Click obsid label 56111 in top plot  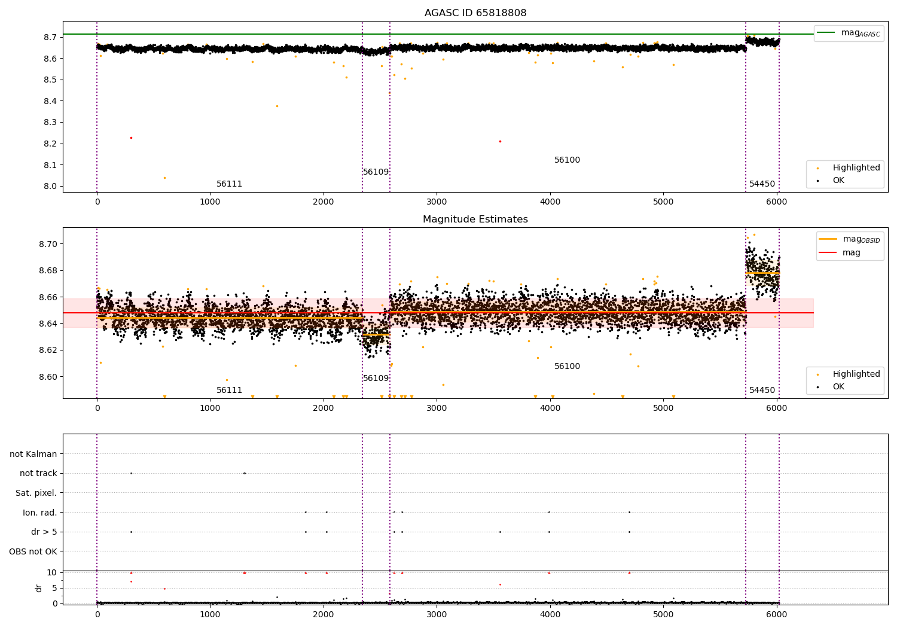pyautogui.click(x=229, y=184)
